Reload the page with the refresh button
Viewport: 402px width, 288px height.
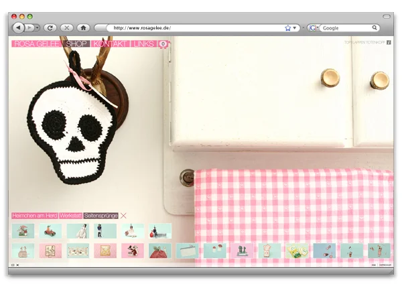pyautogui.click(x=50, y=28)
